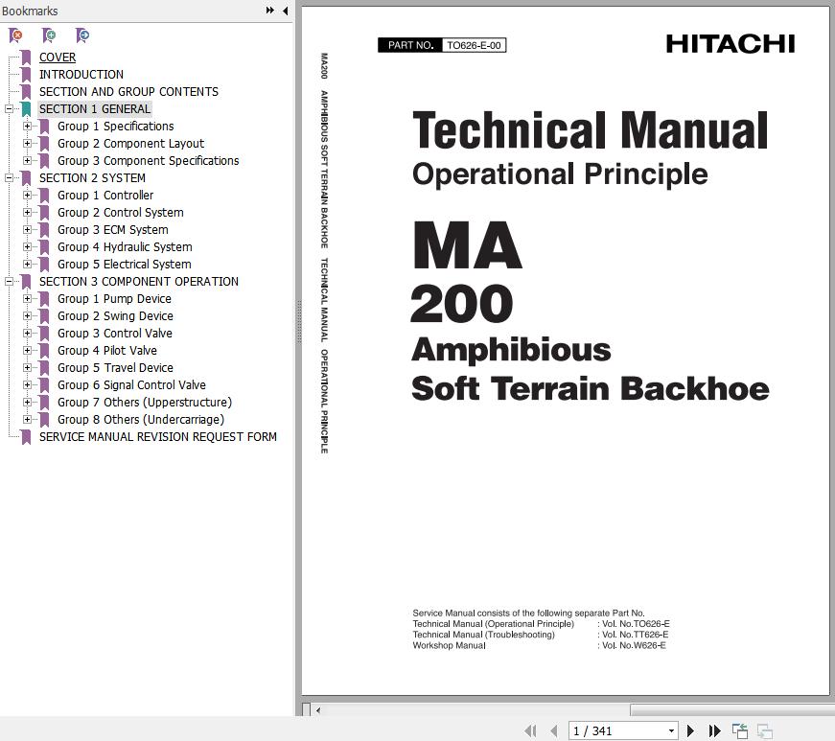
Task: Expand Group 1 Pump Device node
Action: pyautogui.click(x=27, y=299)
